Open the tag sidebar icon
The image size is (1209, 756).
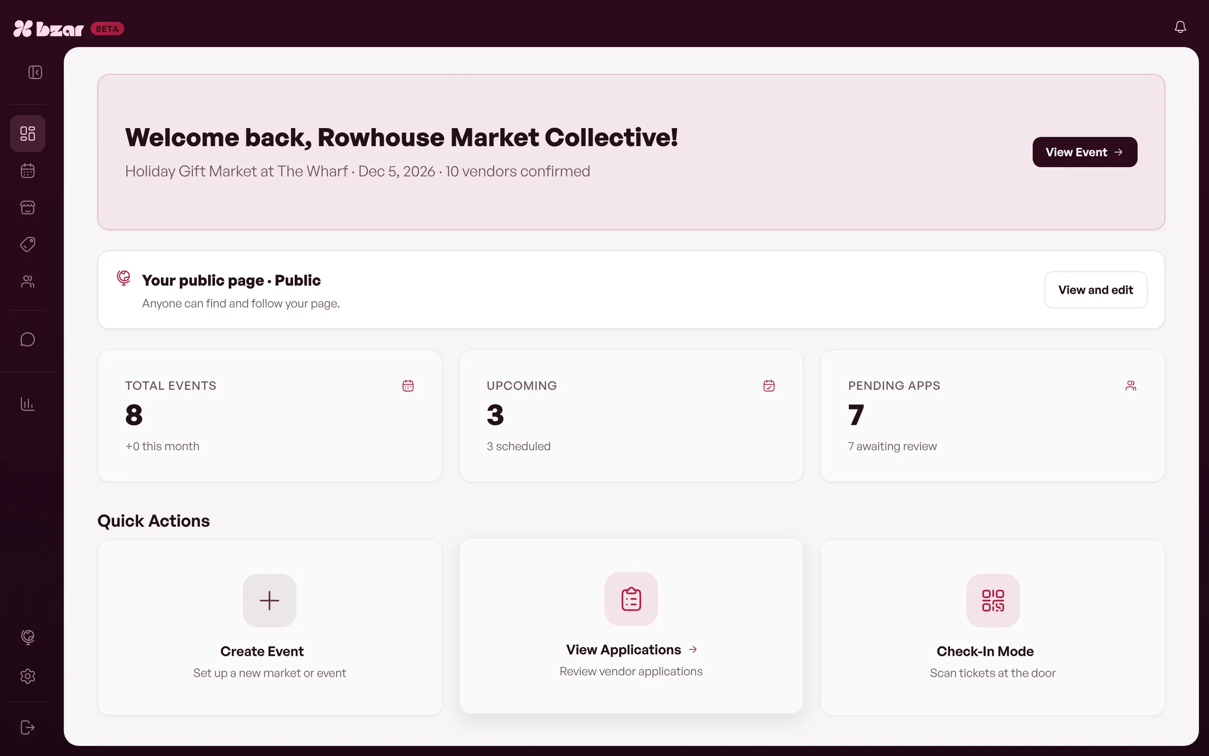[x=28, y=244]
